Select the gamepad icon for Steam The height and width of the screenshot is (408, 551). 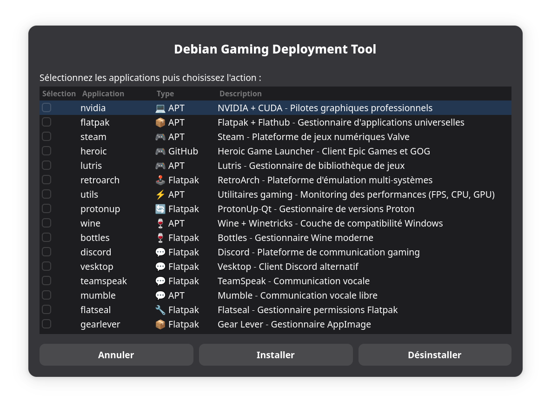pos(160,137)
